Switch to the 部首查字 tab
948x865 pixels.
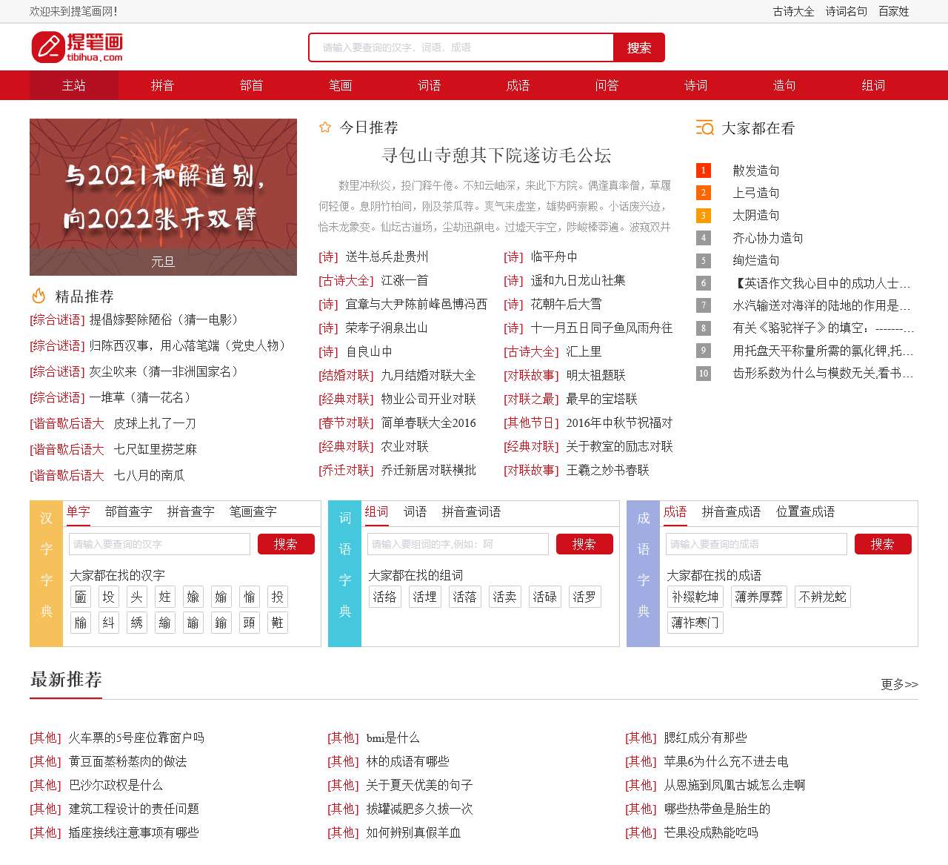128,511
